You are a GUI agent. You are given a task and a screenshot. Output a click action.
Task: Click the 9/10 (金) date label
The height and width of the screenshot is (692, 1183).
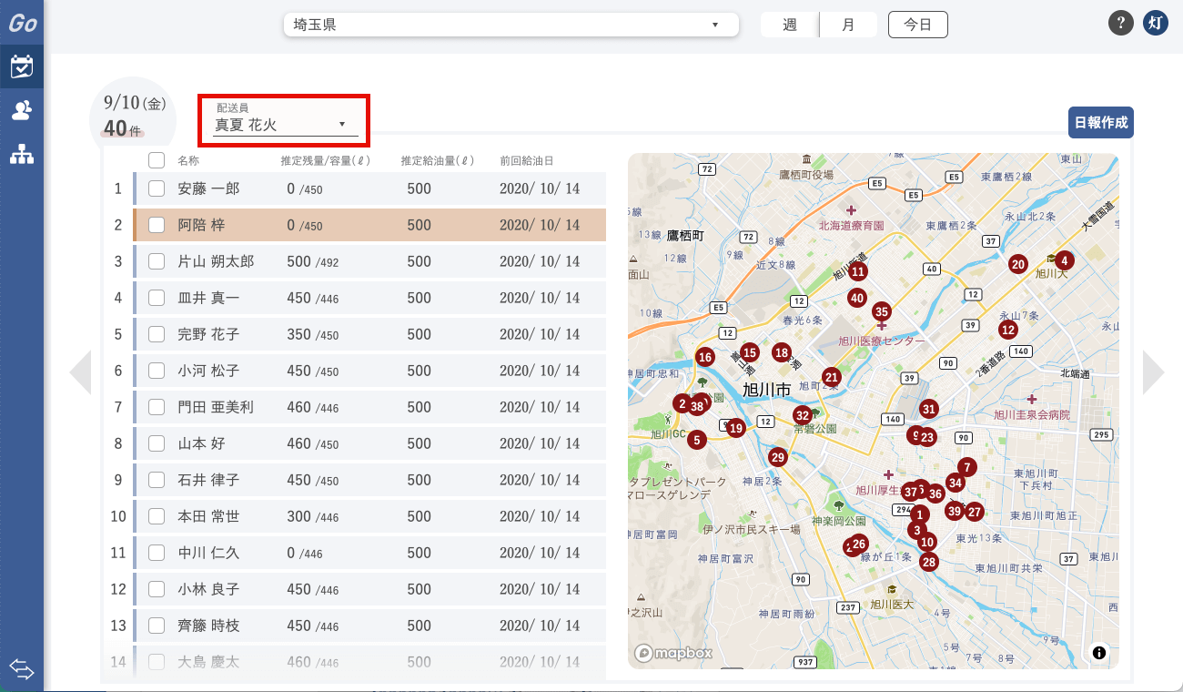(x=136, y=103)
